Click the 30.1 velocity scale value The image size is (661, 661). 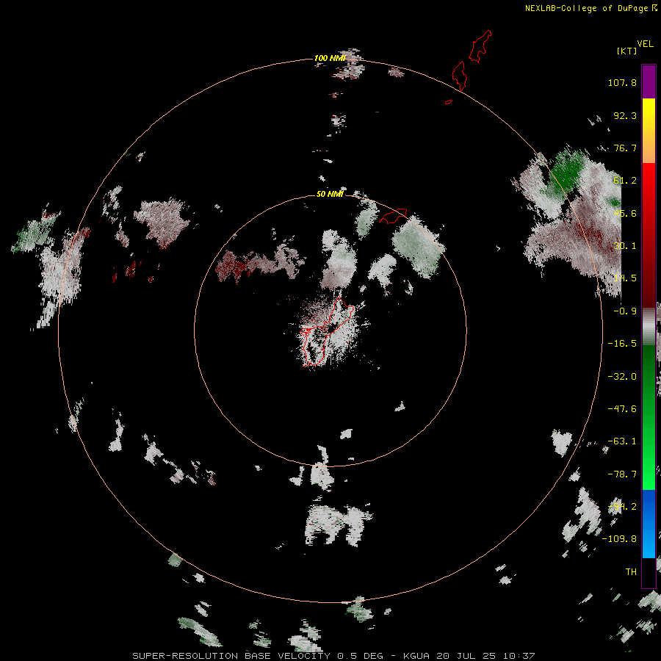(x=625, y=246)
